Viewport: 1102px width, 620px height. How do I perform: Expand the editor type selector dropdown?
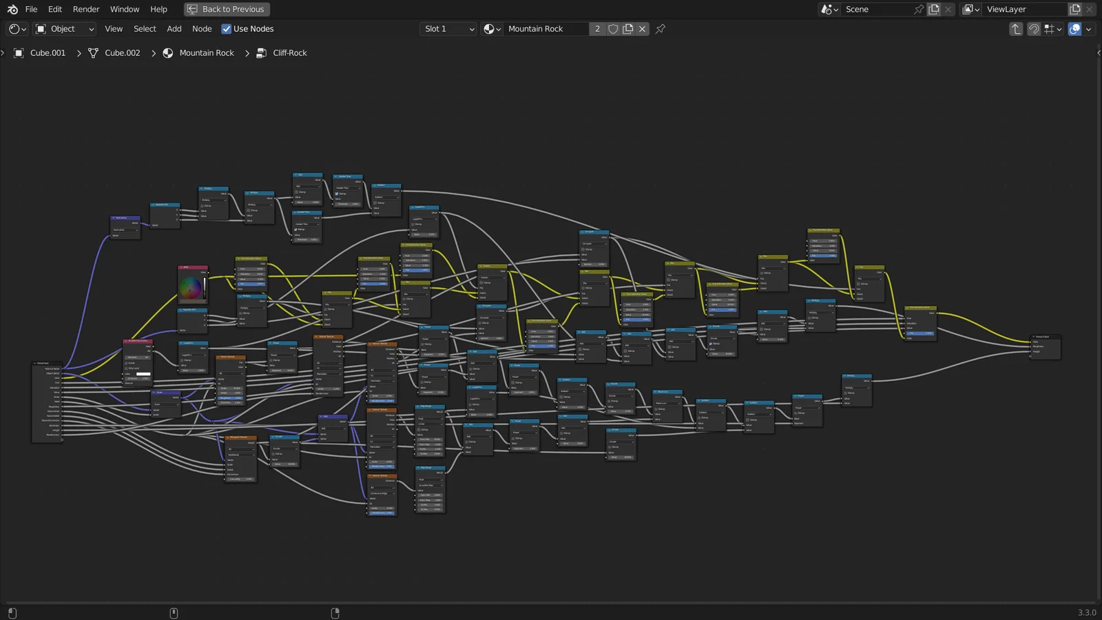pyautogui.click(x=17, y=29)
